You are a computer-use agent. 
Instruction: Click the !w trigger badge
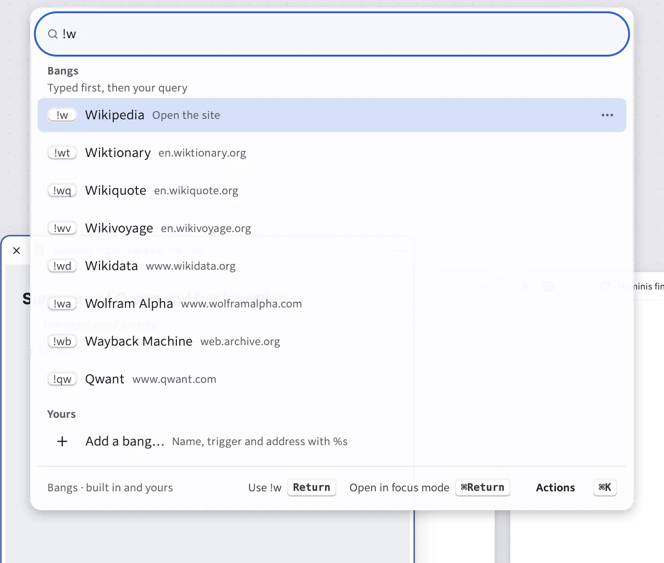(x=62, y=115)
